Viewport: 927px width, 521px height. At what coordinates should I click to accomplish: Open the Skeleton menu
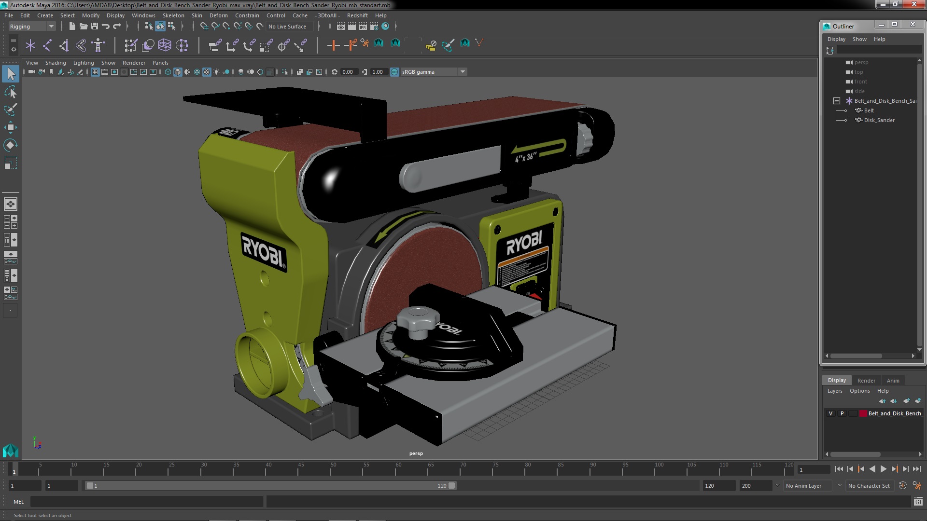[173, 15]
